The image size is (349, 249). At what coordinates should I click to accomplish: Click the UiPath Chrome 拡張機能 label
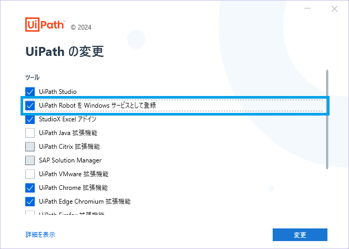[x=73, y=188]
